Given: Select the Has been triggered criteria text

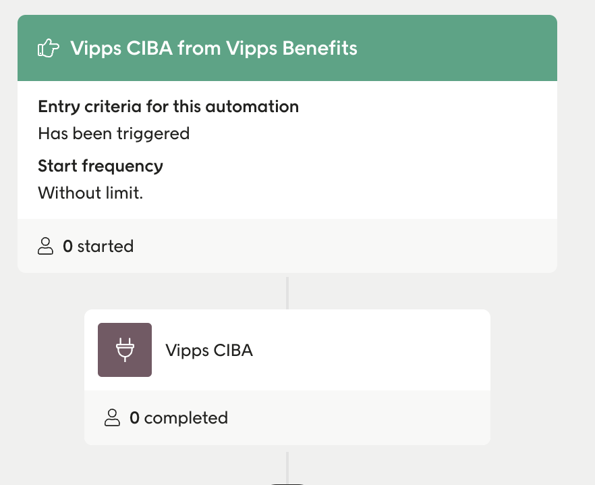Looking at the screenshot, I should pos(113,133).
